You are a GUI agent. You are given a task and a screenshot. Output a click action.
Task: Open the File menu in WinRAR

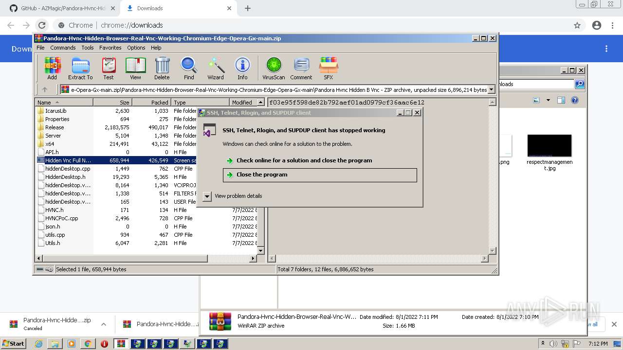(40, 48)
